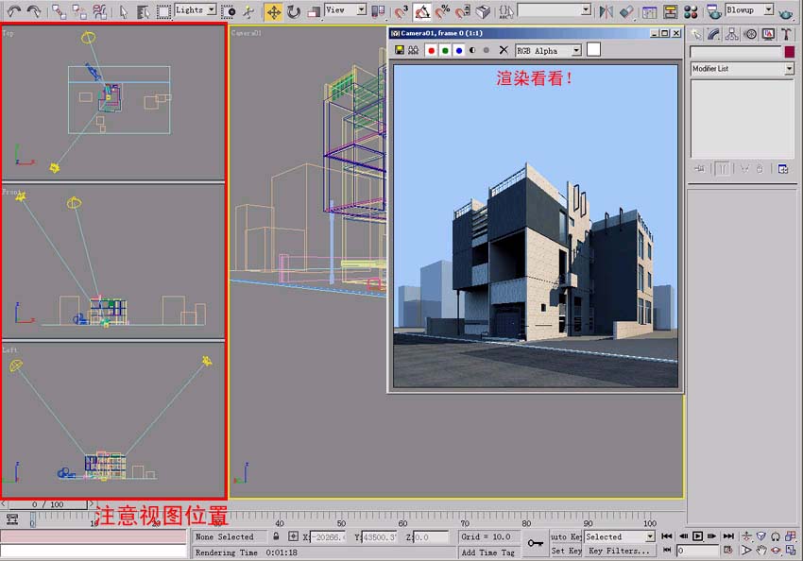Click the Key Filters button

point(619,551)
